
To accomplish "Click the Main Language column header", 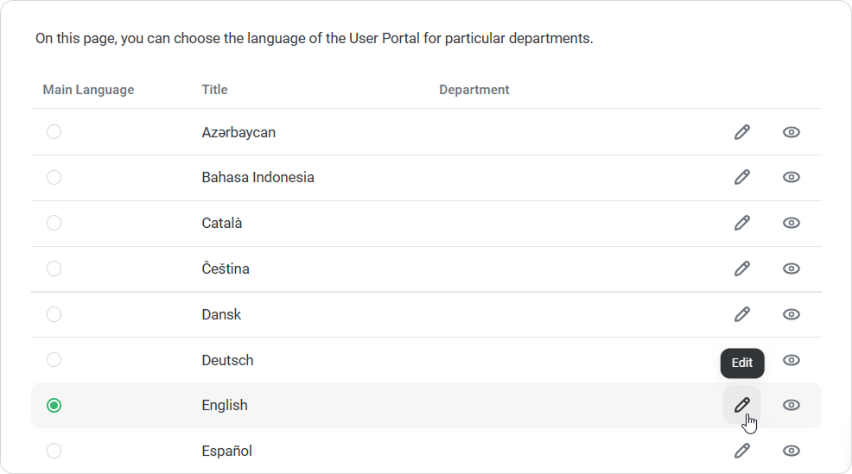I will pos(88,90).
